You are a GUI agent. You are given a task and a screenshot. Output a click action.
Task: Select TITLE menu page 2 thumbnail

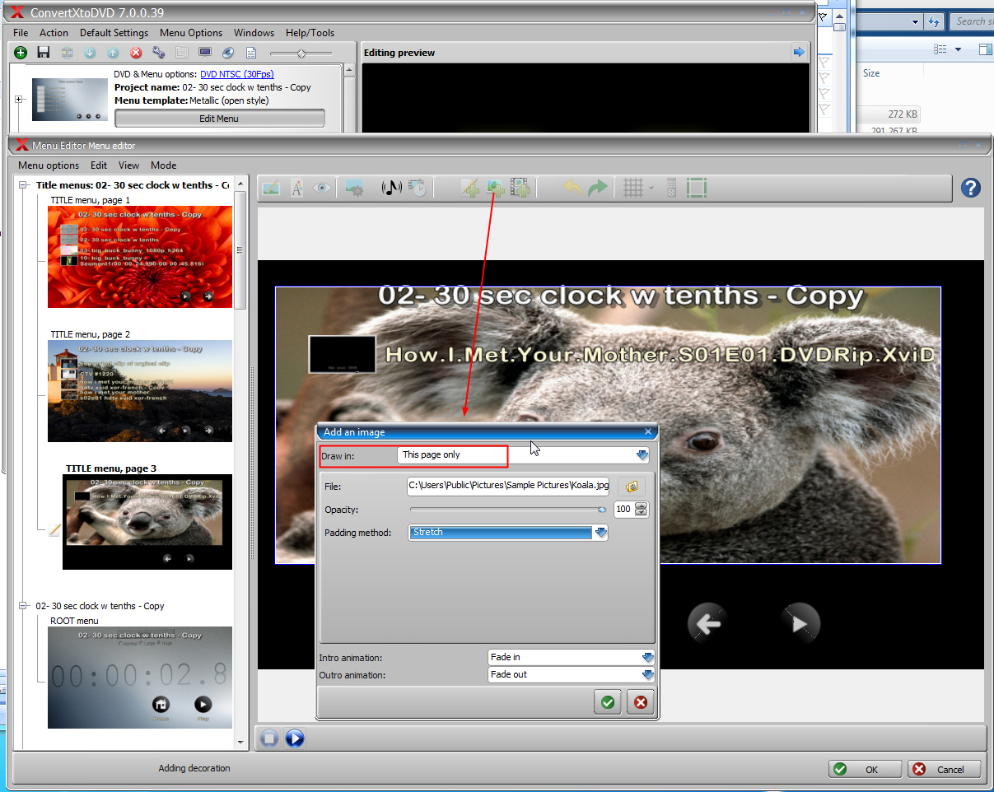(x=140, y=391)
